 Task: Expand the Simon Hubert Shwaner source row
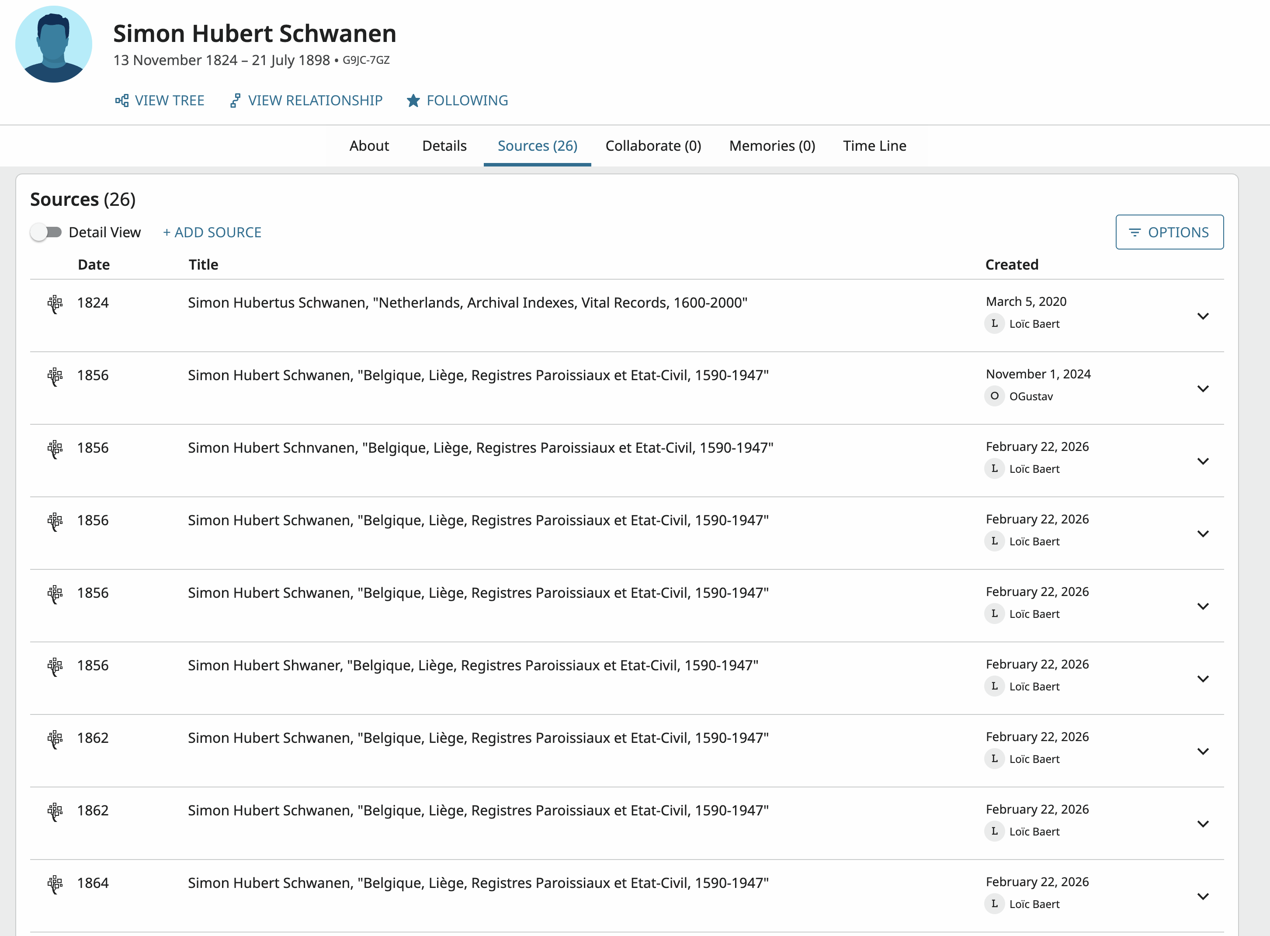[1203, 679]
